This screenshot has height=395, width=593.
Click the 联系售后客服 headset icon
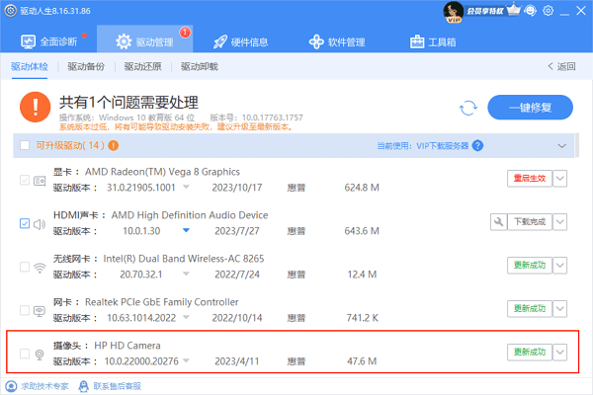[84, 386]
